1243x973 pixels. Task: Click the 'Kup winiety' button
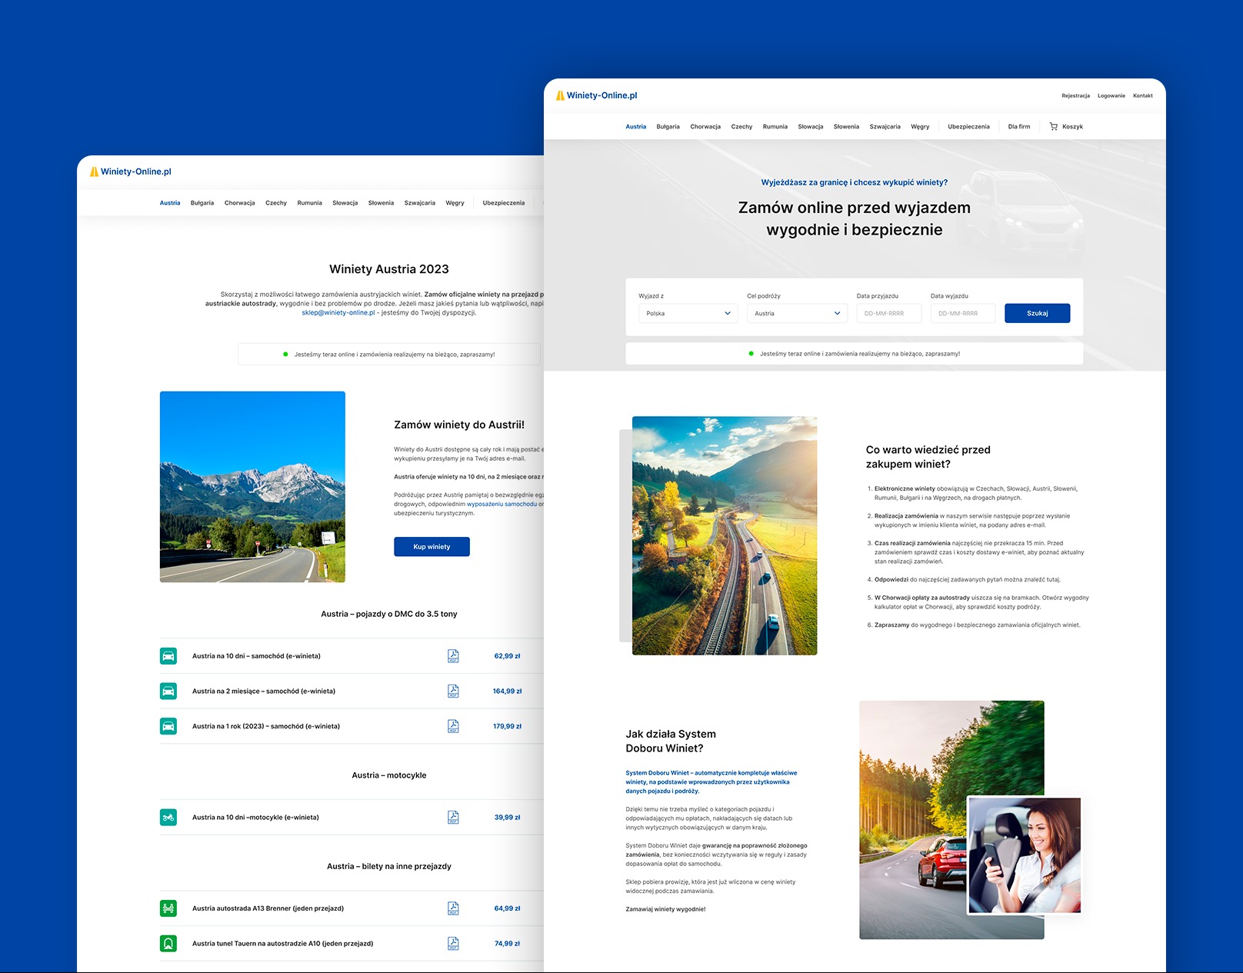point(432,547)
